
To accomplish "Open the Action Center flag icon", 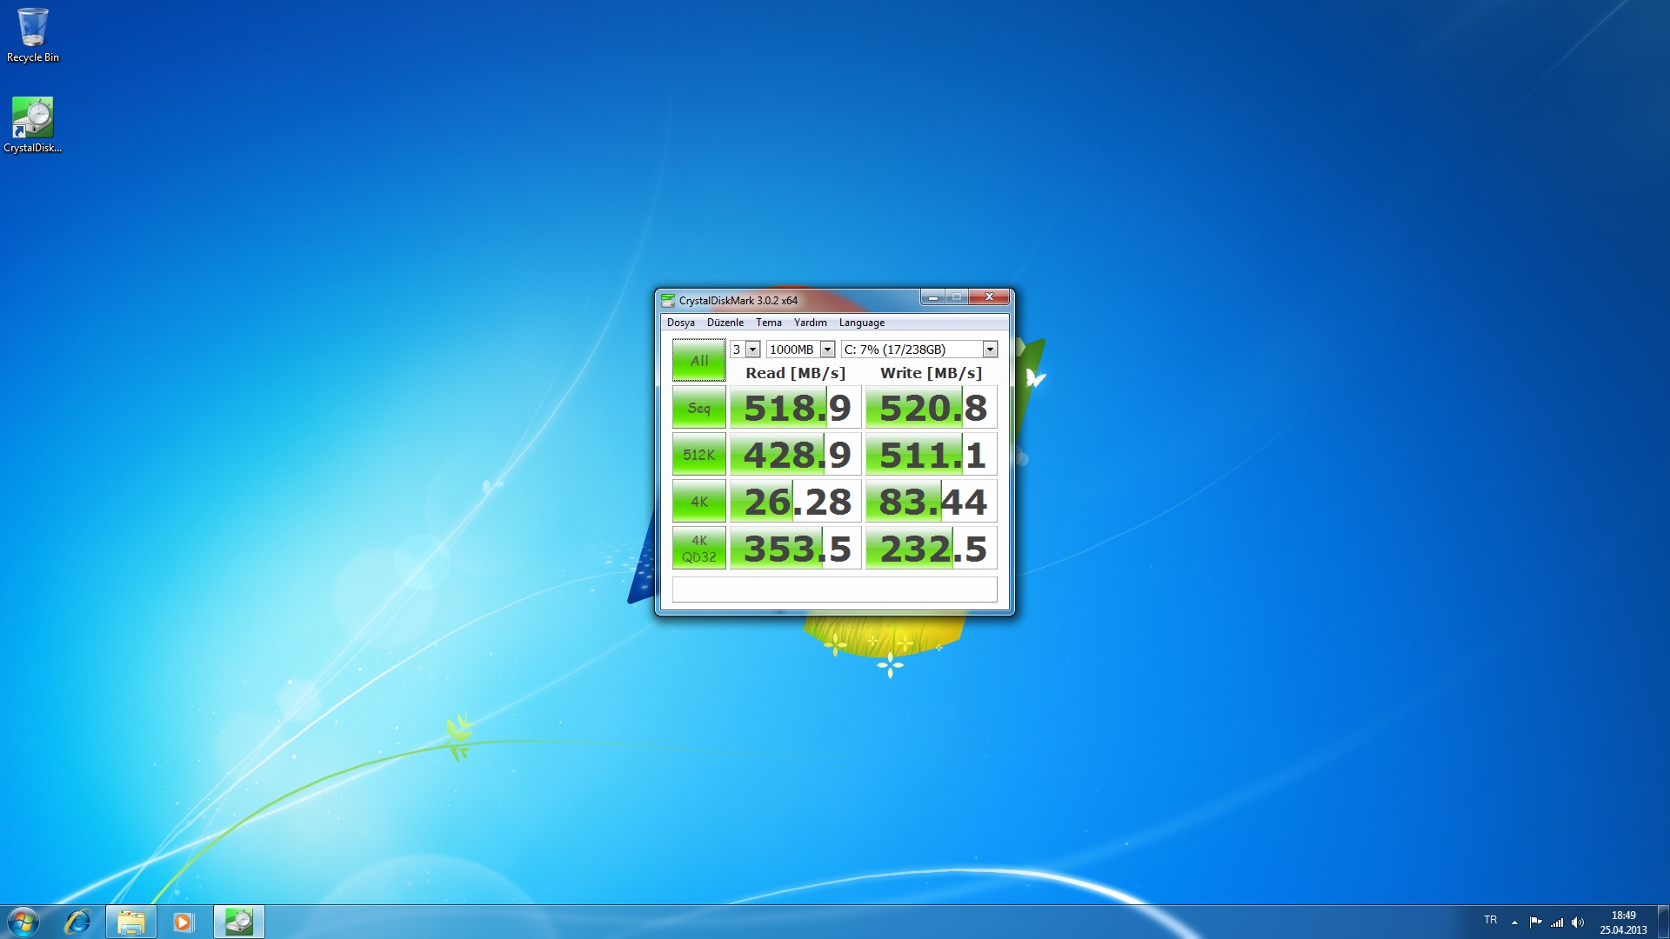I will click(1535, 922).
